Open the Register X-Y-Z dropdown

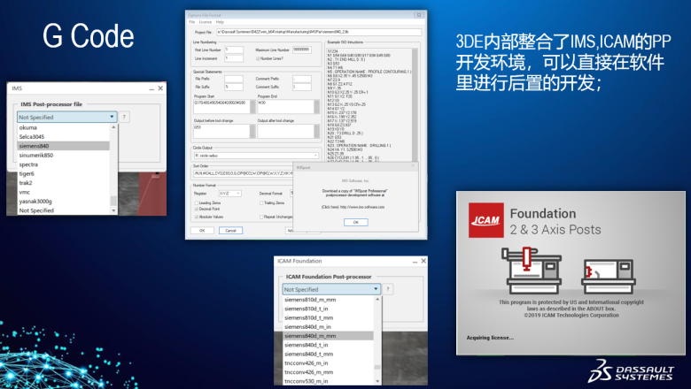coord(229,194)
